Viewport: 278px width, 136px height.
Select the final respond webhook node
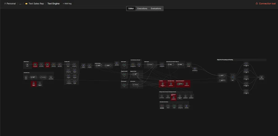[261, 77]
